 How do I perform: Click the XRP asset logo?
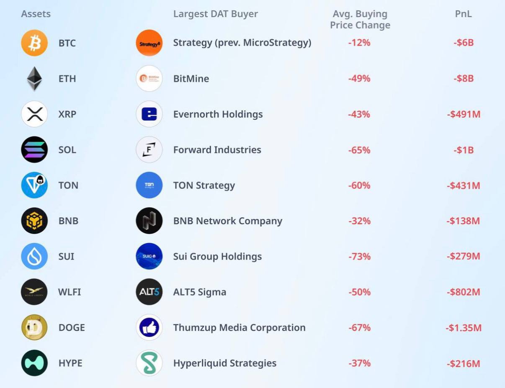tap(34, 114)
